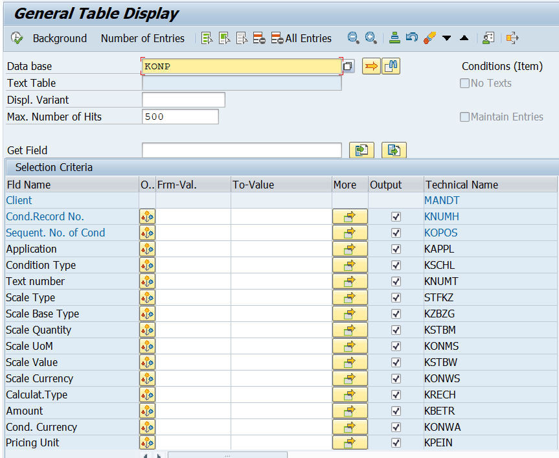Image resolution: width=559 pixels, height=458 pixels.
Task: Open selection option icon for Condition Type
Action: tap(147, 265)
